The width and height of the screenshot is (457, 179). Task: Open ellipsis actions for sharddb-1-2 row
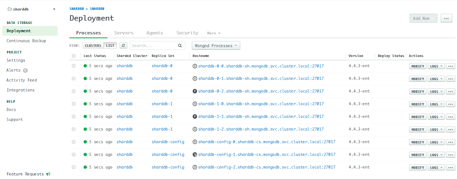coord(451,129)
